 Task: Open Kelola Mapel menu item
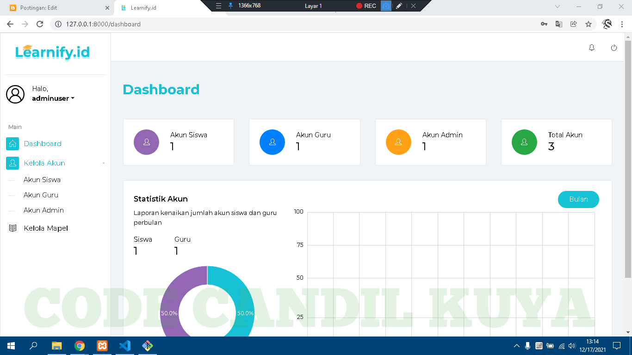point(46,228)
